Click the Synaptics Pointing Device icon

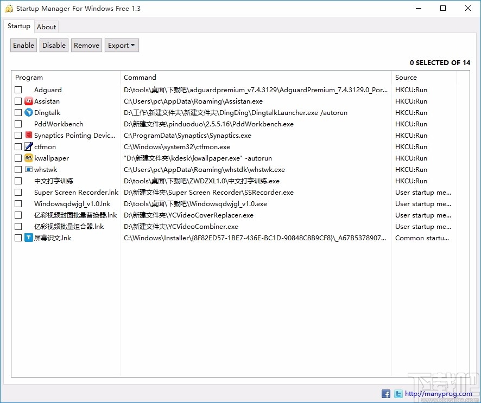[28, 135]
